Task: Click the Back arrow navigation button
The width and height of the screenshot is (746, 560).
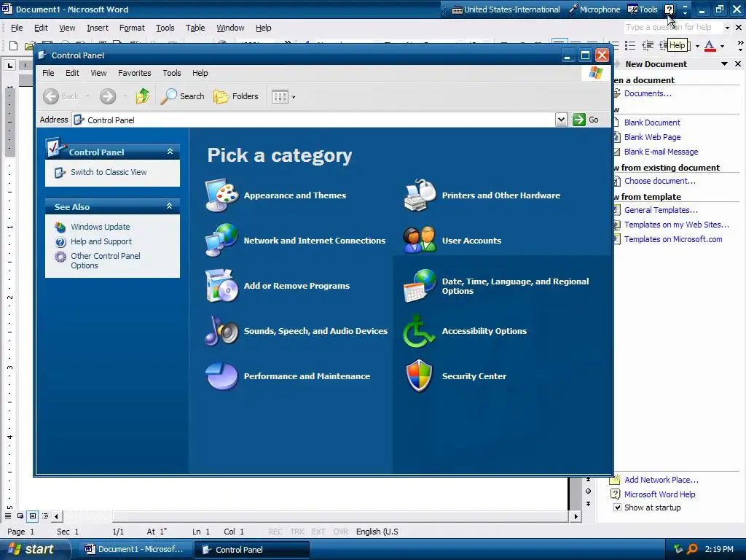Action: coord(51,96)
